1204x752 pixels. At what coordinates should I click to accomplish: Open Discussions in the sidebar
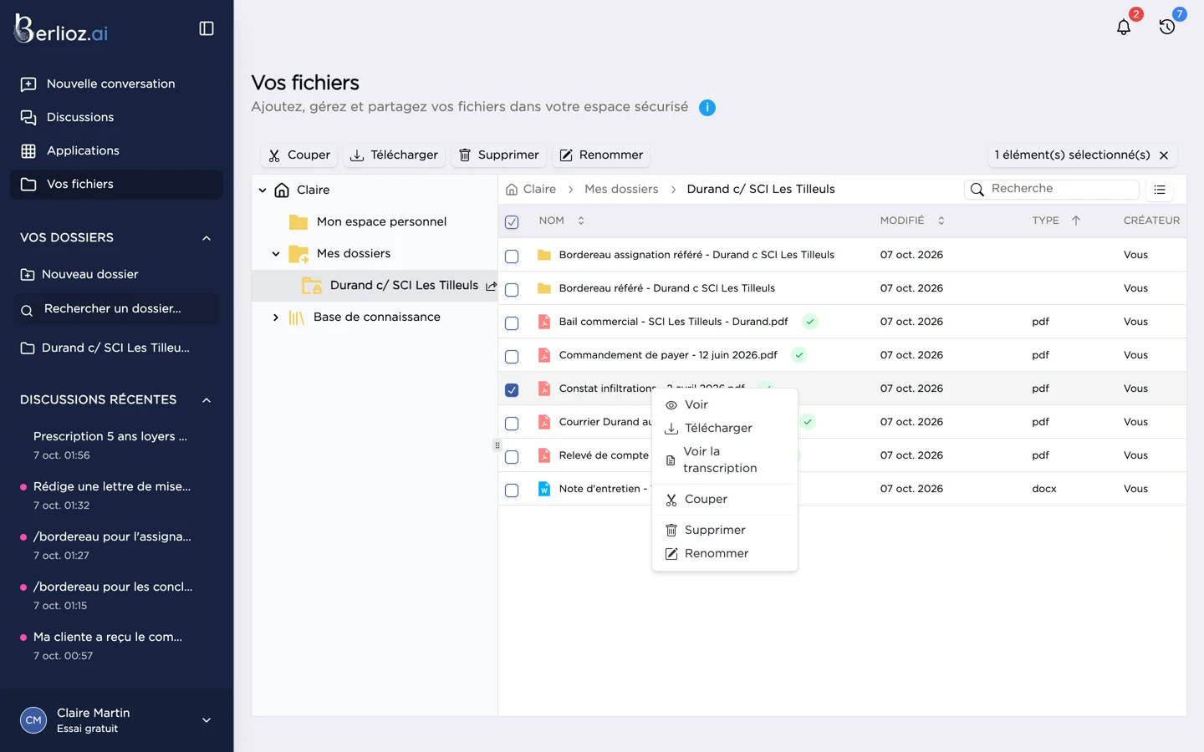[116, 117]
